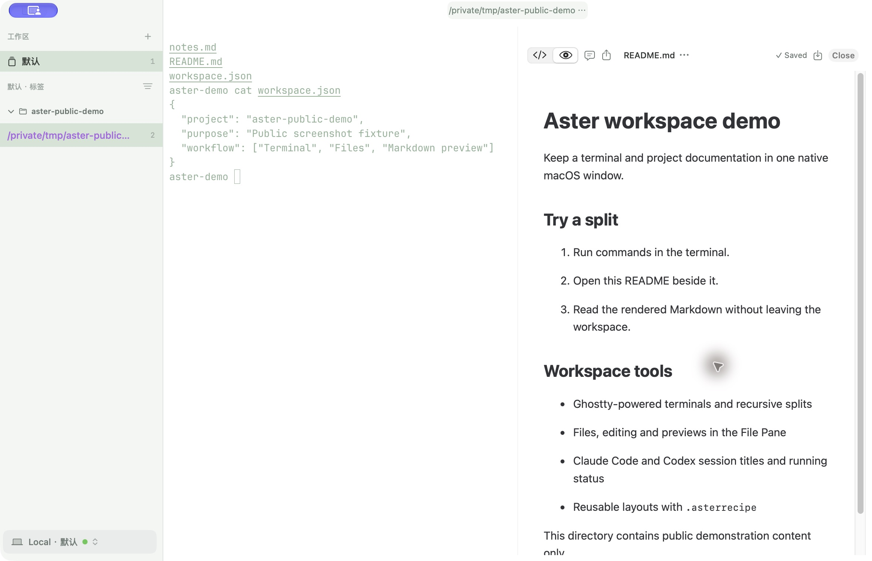
Task: Open README.md file options ellipsis
Action: (x=684, y=55)
